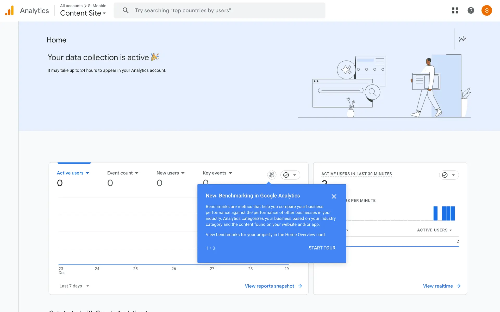500x312 pixels.
Task: Open the Insights sparkline icon
Action: coord(462,39)
